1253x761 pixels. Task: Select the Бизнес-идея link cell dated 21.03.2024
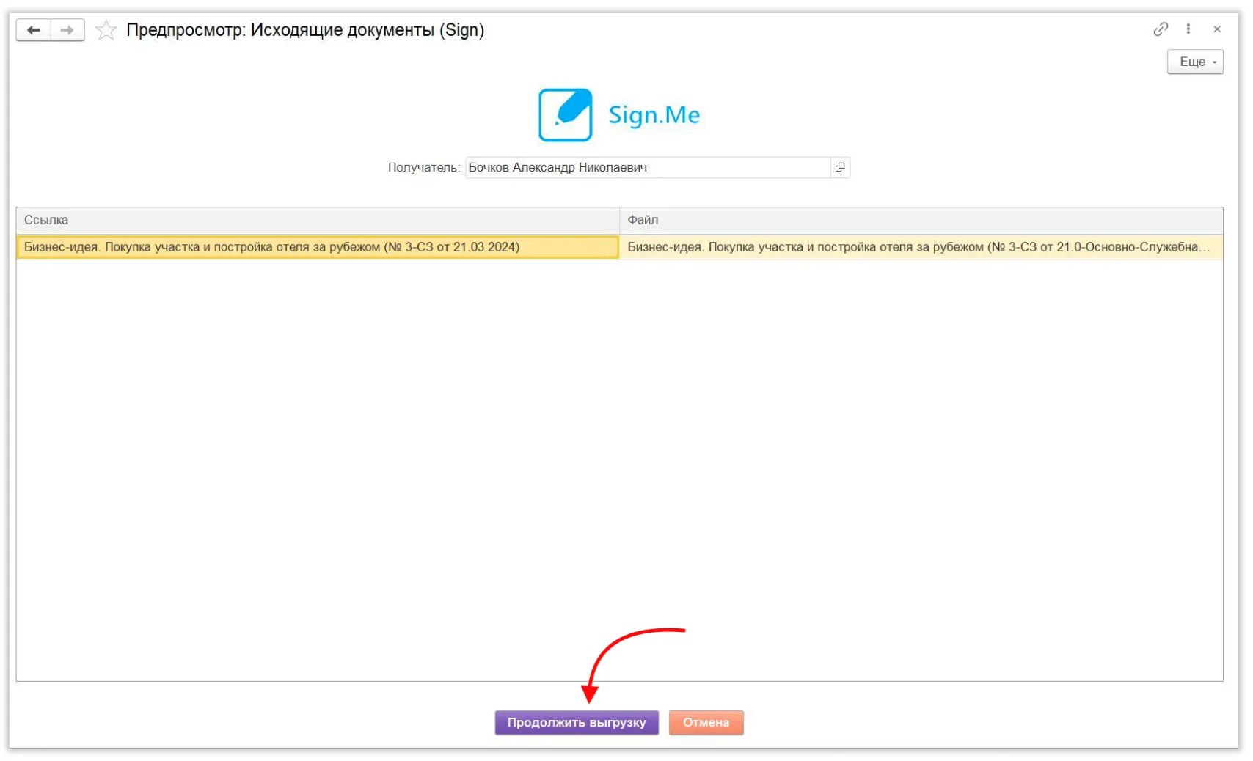(x=318, y=247)
